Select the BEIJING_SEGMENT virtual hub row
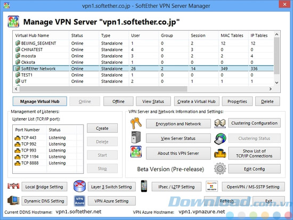This screenshot has width=293, height=220. [143, 43]
